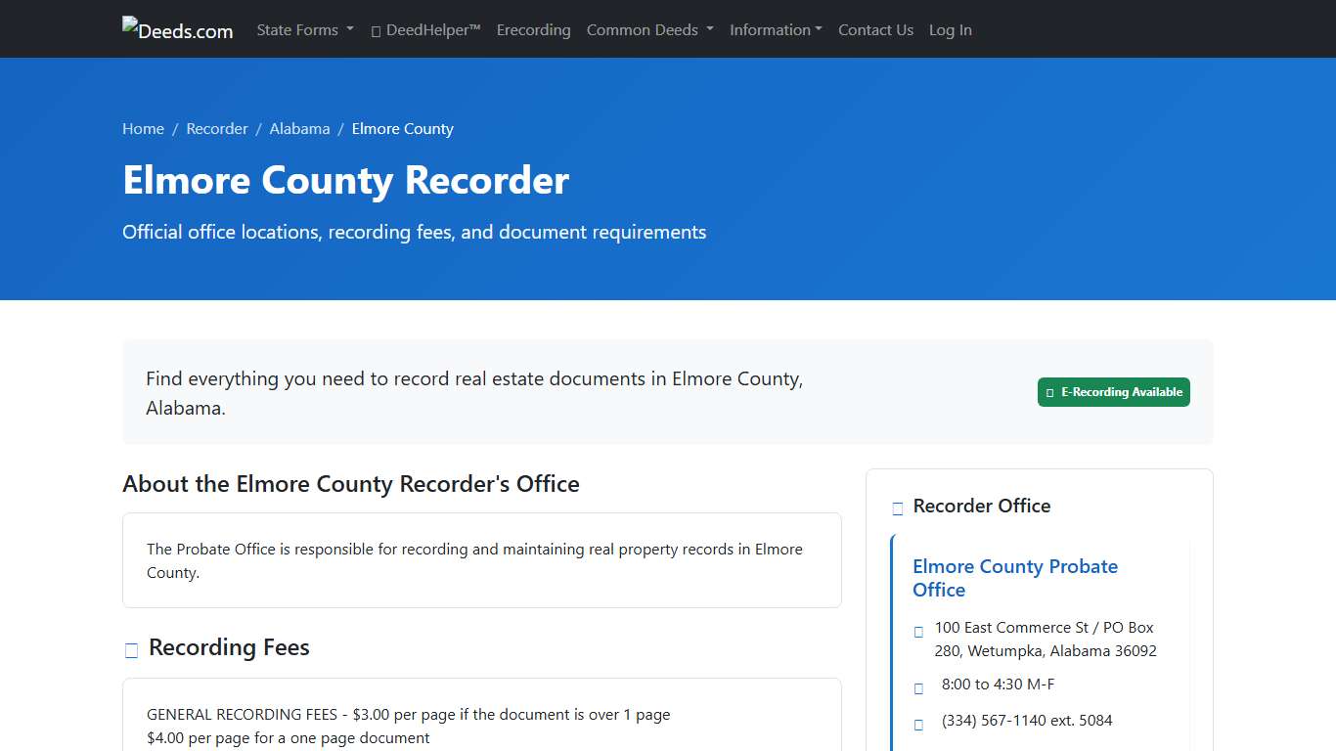This screenshot has height=751, width=1336.
Task: Click the E-Recording Available button
Action: 1113,392
